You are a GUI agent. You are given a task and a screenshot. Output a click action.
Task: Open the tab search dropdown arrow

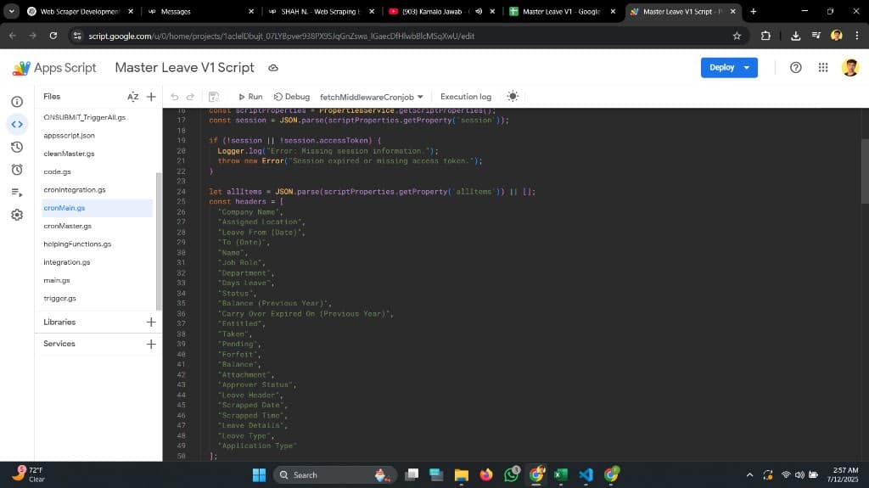[11, 11]
